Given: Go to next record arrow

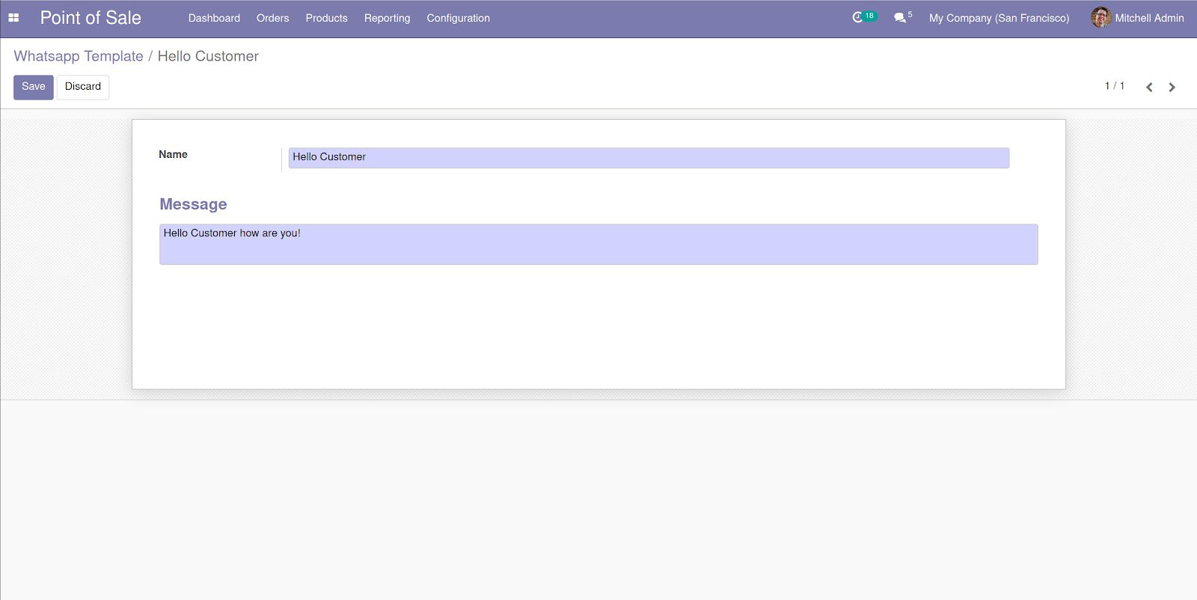Looking at the screenshot, I should coord(1172,88).
